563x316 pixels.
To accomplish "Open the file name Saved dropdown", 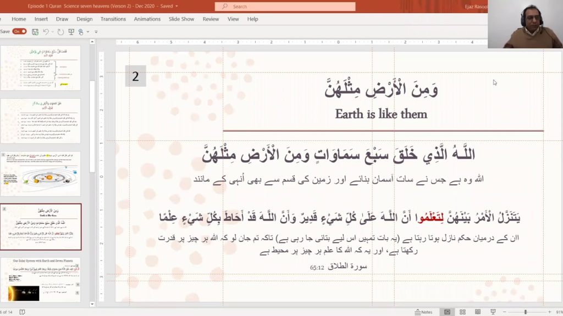I will 176,6.
